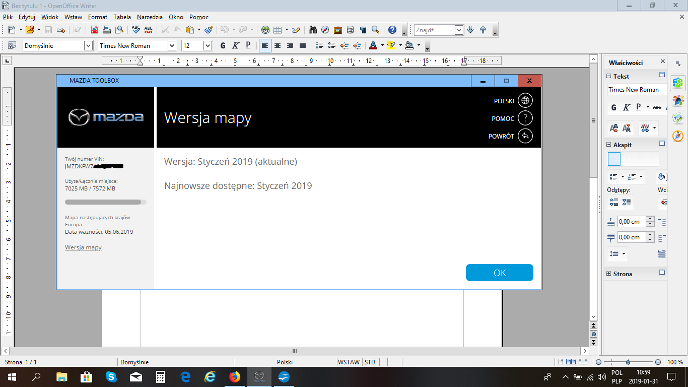The height and width of the screenshot is (387, 688).
Task: Click the POWRÓT back arrow icon
Action: pyautogui.click(x=525, y=136)
